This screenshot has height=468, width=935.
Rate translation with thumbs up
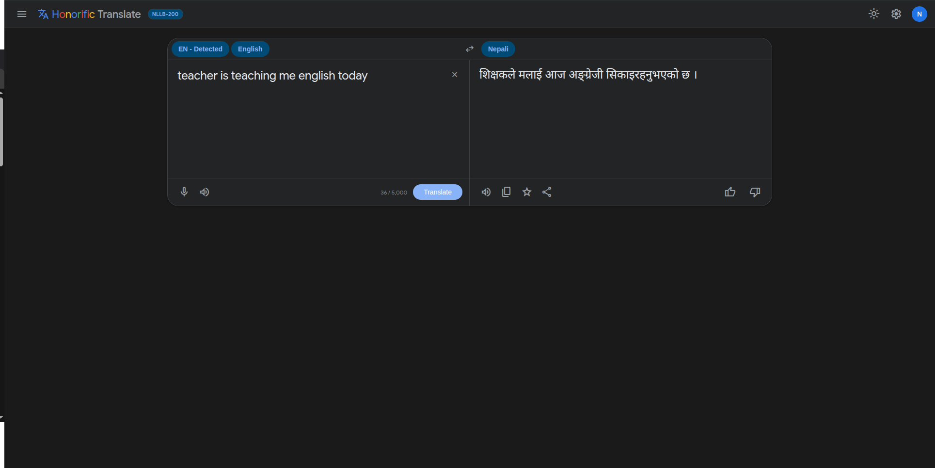(x=730, y=192)
